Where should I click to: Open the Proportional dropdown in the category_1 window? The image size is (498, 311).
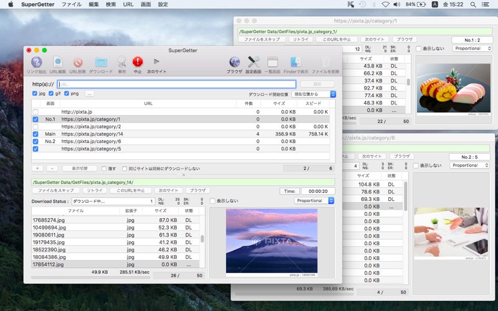(472, 49)
